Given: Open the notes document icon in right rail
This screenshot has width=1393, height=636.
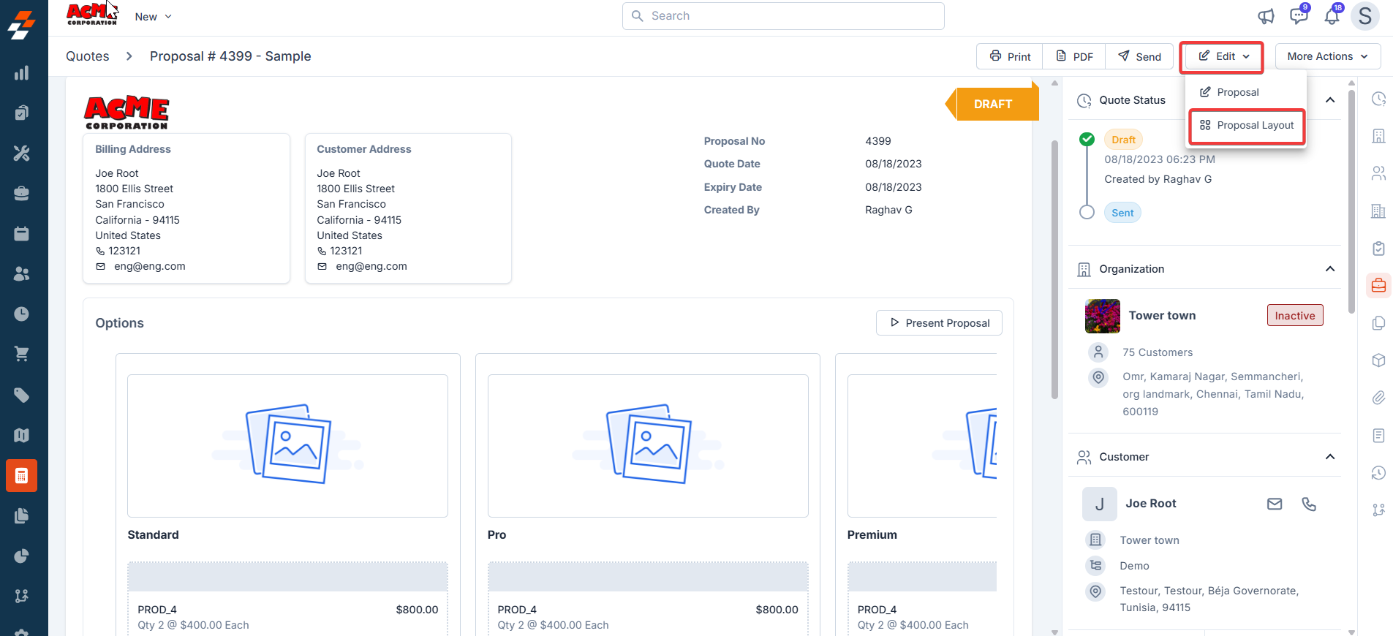Looking at the screenshot, I should coord(1378,436).
